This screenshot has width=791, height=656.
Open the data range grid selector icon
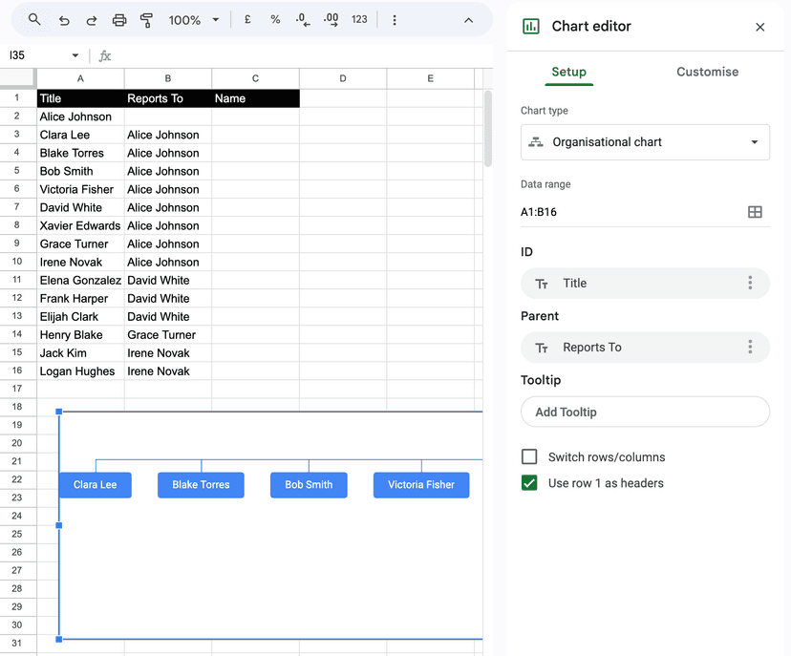(754, 209)
